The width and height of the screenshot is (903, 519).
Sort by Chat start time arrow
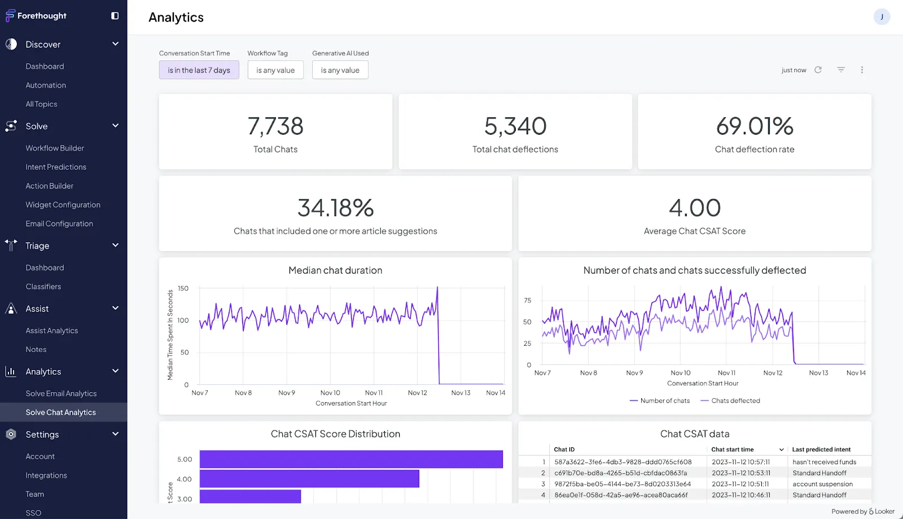click(782, 450)
